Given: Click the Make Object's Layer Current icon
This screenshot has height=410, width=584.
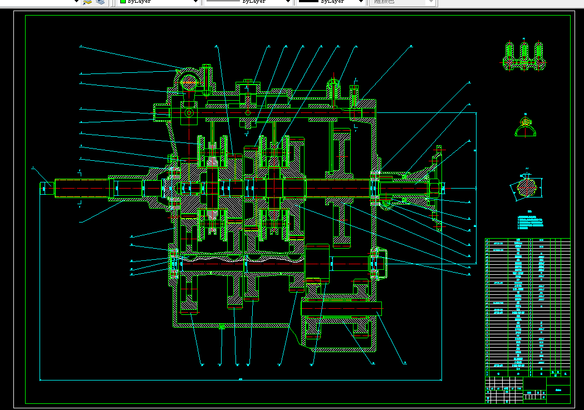Looking at the screenshot, I should pyautogui.click(x=87, y=2).
